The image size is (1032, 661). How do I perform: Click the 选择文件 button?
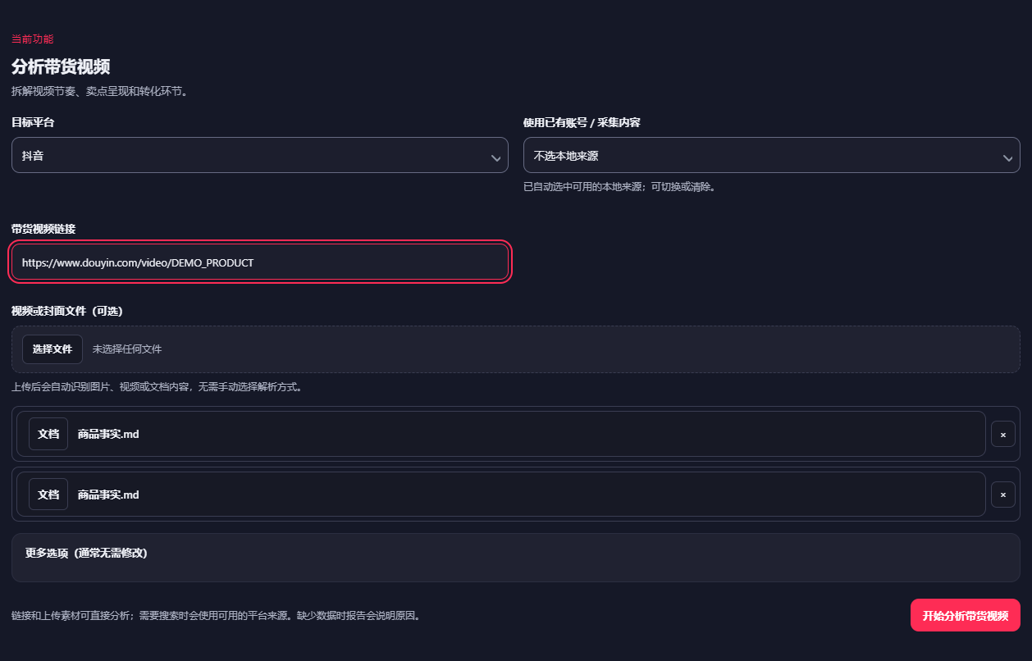[x=53, y=349]
